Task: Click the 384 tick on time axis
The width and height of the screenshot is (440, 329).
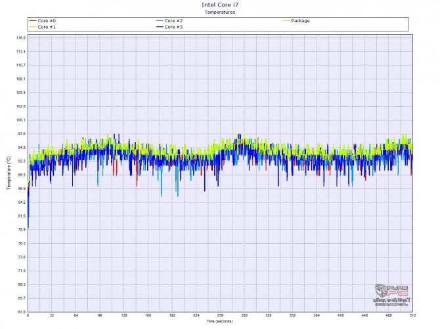Action: [317, 315]
